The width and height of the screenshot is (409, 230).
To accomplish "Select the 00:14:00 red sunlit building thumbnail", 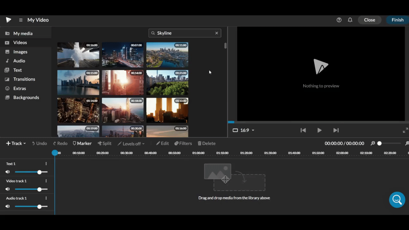I will coord(123,83).
